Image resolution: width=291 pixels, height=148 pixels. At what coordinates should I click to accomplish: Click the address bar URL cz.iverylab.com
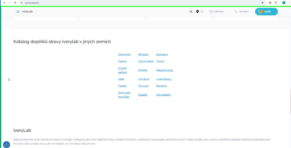pyautogui.click(x=32, y=3)
